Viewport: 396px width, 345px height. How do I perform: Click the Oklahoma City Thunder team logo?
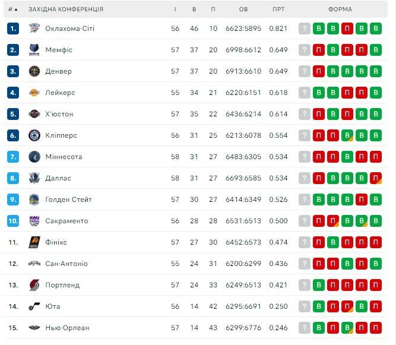(x=34, y=29)
